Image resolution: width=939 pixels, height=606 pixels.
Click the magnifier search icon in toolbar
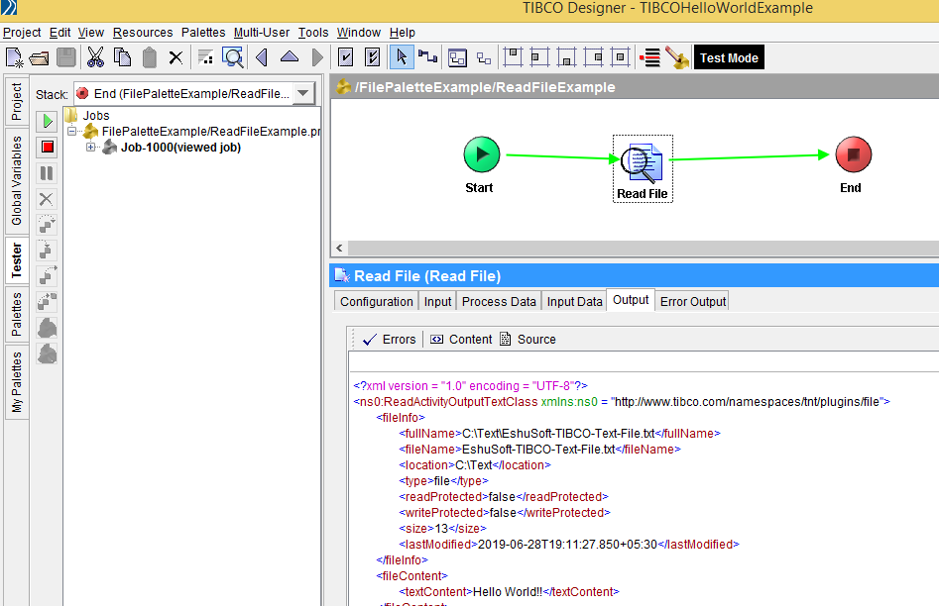[232, 58]
